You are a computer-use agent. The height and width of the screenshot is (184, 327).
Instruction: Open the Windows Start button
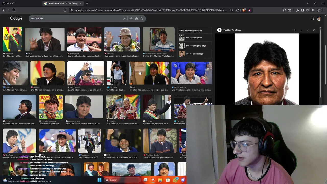(x=99, y=180)
